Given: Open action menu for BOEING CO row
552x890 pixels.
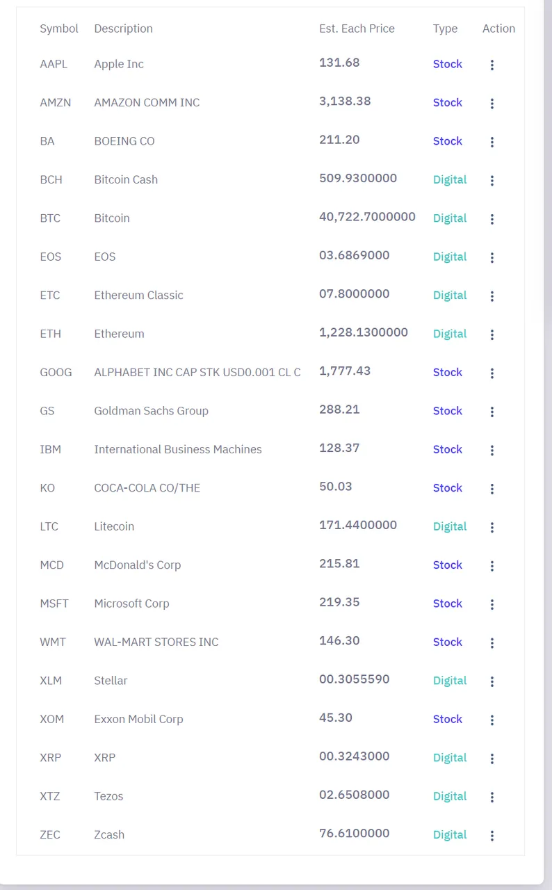Looking at the screenshot, I should click(492, 143).
